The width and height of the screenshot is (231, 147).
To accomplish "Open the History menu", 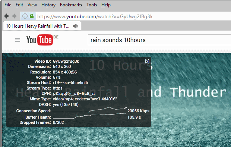I will tap(48, 5).
